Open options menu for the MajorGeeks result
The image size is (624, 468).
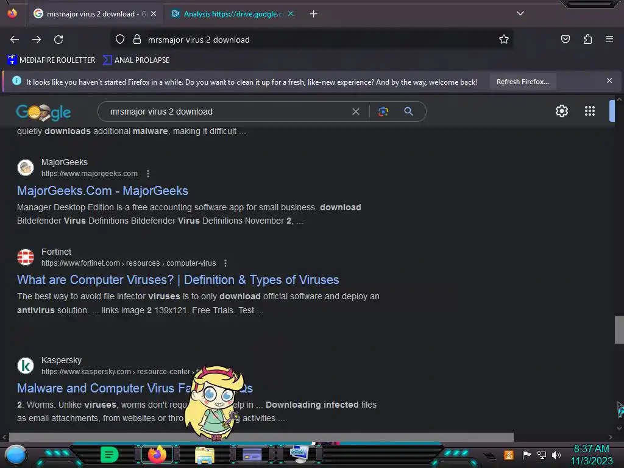pyautogui.click(x=148, y=174)
